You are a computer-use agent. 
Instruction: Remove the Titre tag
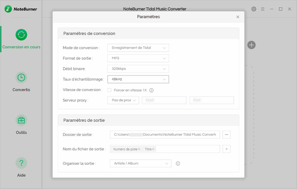[153, 149]
